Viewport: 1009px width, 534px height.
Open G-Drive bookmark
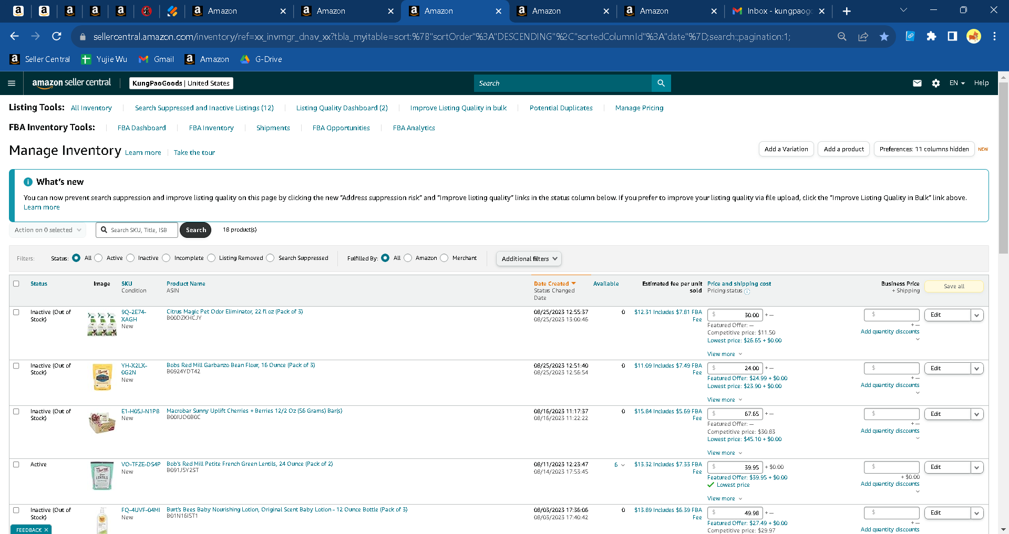[x=261, y=59]
